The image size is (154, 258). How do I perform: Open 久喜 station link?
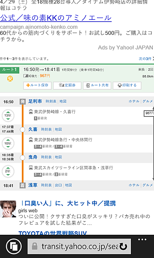point(33,129)
